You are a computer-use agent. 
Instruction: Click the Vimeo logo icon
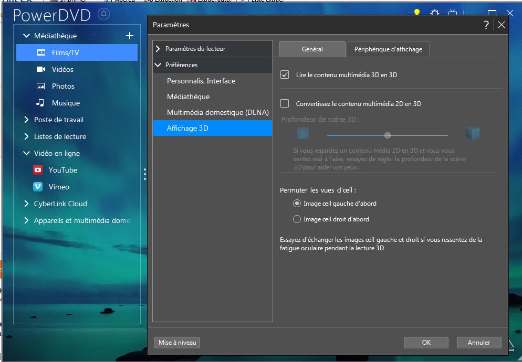point(38,187)
